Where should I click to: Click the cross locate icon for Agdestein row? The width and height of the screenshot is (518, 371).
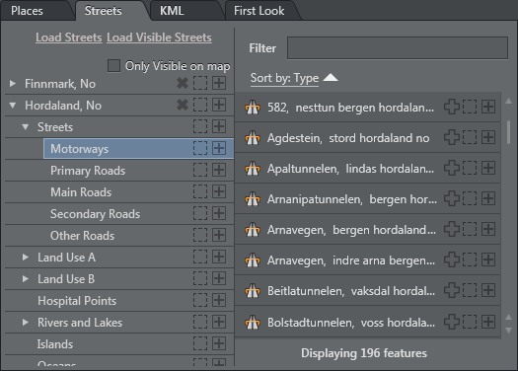(452, 137)
